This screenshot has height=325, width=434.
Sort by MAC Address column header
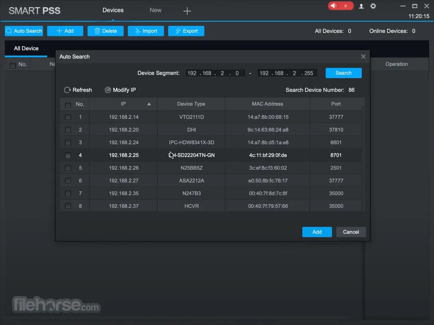(268, 104)
